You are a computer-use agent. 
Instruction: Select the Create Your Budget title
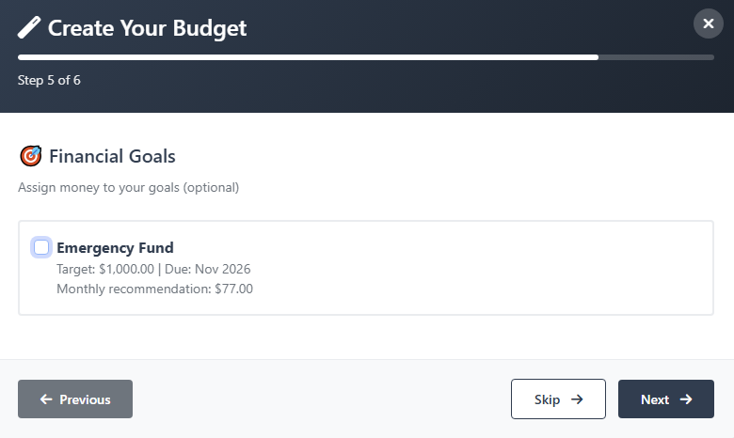(147, 28)
